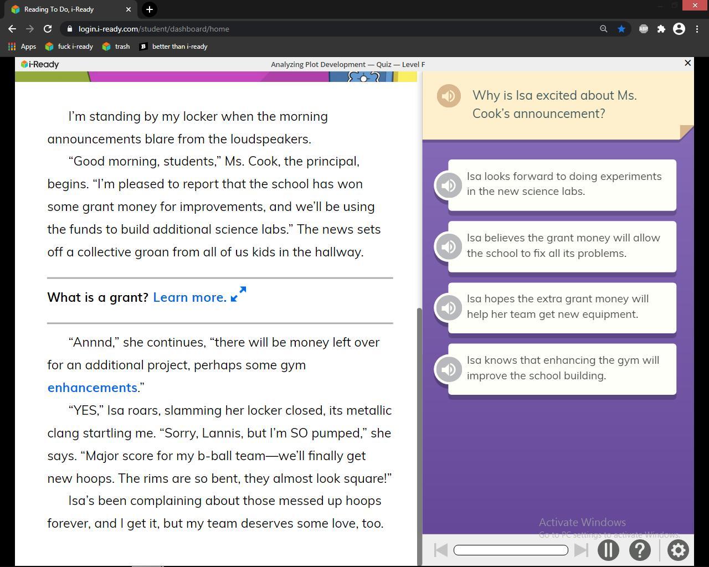Close the 'Reading To Do, i-Ready' tab
709x567 pixels.
click(x=129, y=9)
